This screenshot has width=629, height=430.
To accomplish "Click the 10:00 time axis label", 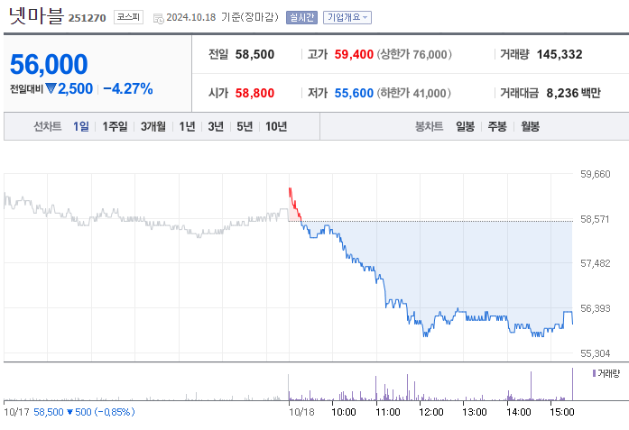I will click(344, 412).
